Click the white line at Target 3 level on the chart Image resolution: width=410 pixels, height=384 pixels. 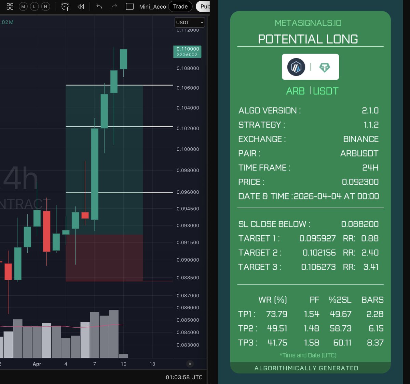coord(119,85)
